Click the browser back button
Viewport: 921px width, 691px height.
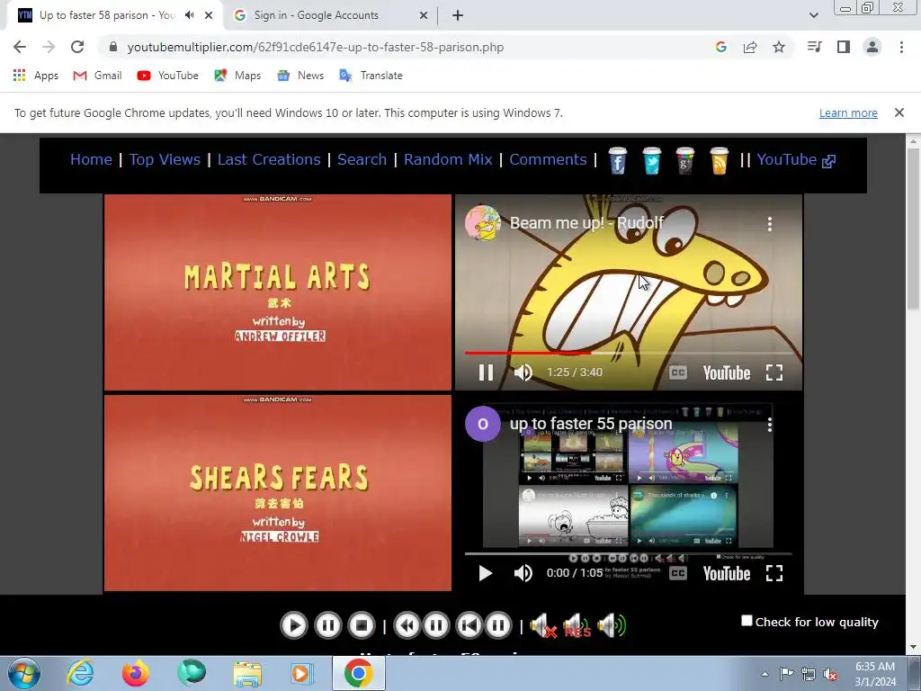click(20, 47)
